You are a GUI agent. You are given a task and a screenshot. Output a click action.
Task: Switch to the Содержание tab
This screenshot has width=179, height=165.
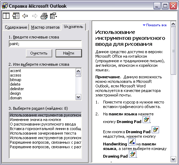click(x=16, y=27)
